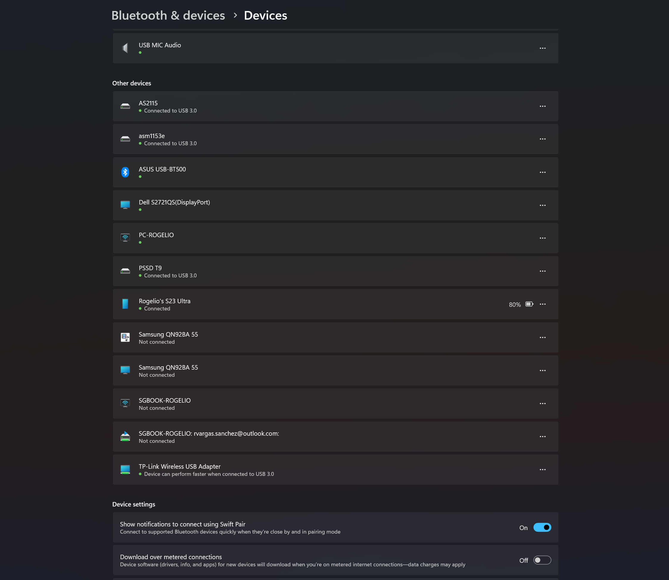The image size is (669, 580).
Task: Click the AS2115 drive icon
Action: click(125, 106)
